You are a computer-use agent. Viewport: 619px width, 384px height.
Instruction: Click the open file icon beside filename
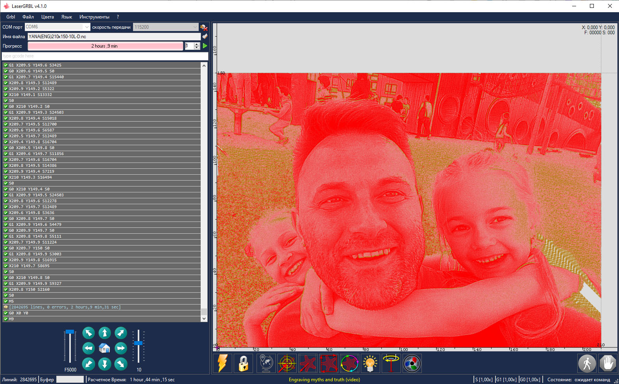tap(205, 36)
